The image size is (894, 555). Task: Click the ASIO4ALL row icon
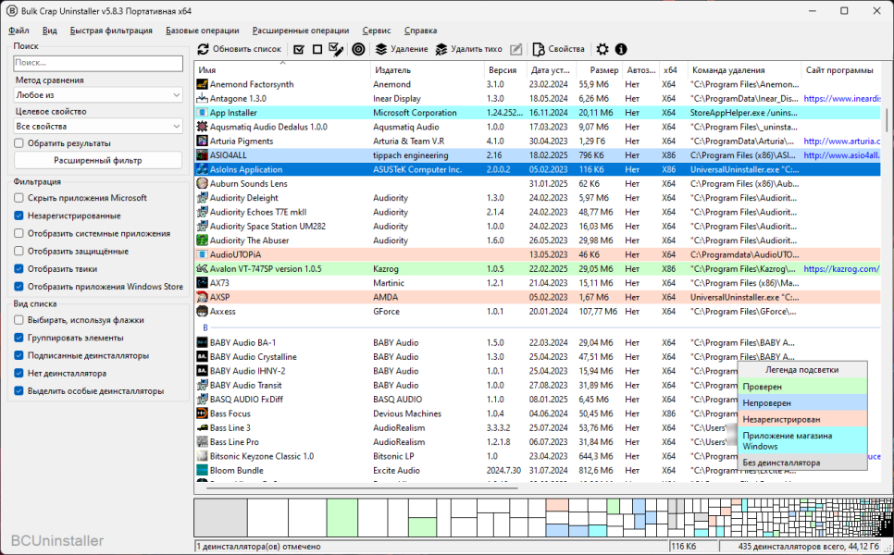[202, 155]
